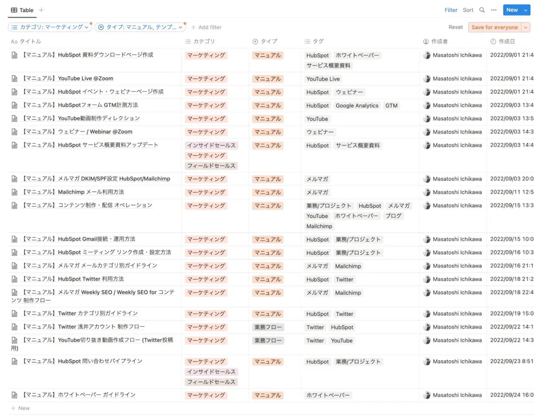Viewport: 534px width, 418px height.
Task: Open the dropdown arrow beside New button
Action: coord(526,10)
